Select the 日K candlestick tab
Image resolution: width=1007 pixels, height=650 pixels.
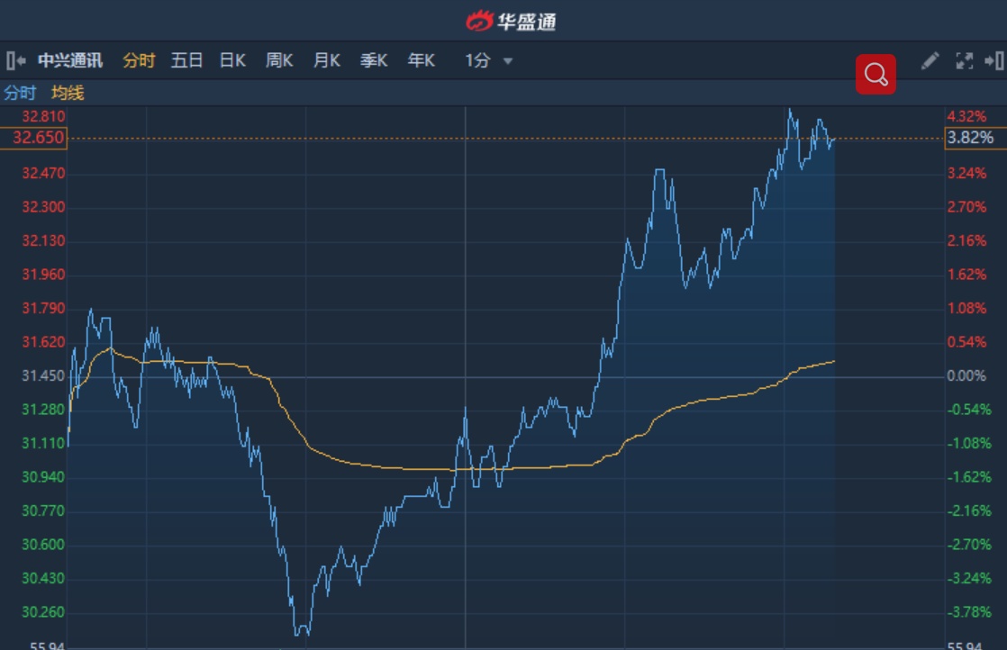(232, 61)
